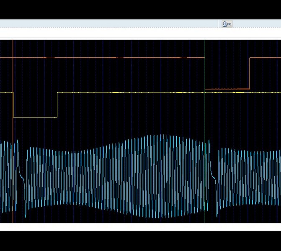
Task: Click the yellow trace's rising edge
Action: coord(57,105)
